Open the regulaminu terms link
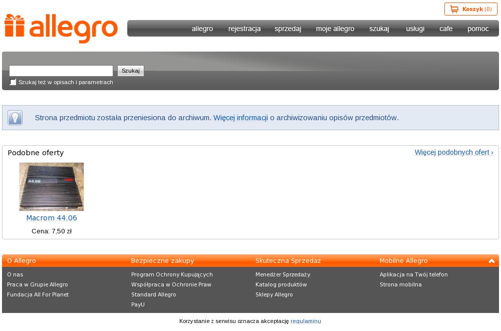Image resolution: width=501 pixels, height=331 pixels. pyautogui.click(x=306, y=321)
